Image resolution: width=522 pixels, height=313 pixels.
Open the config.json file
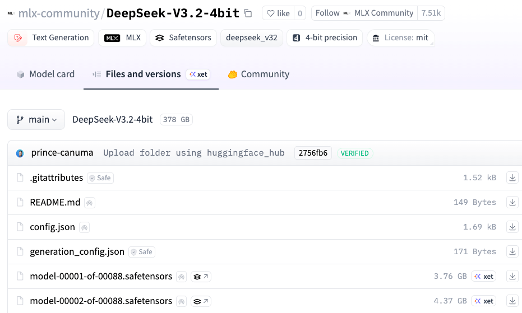(52, 227)
